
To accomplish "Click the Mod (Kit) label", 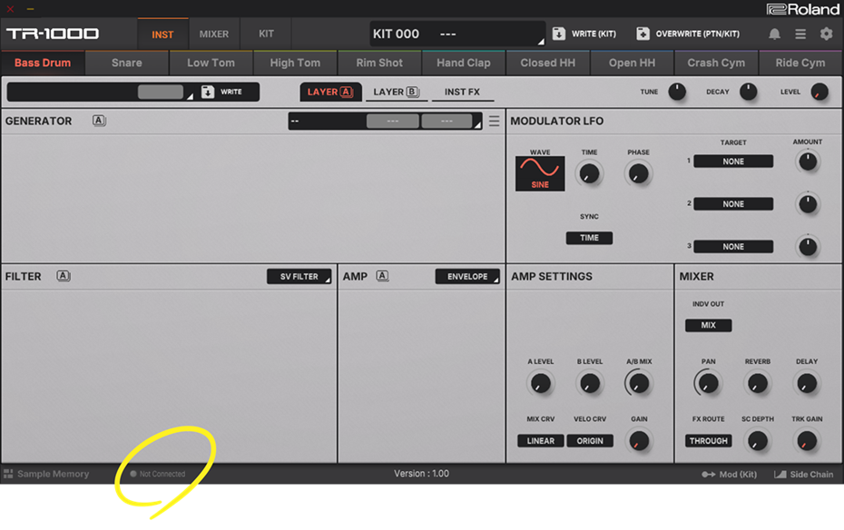I will tap(738, 474).
